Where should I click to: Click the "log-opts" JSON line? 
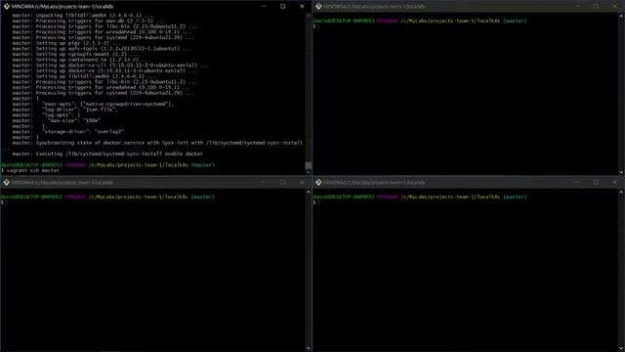[x=46, y=115]
